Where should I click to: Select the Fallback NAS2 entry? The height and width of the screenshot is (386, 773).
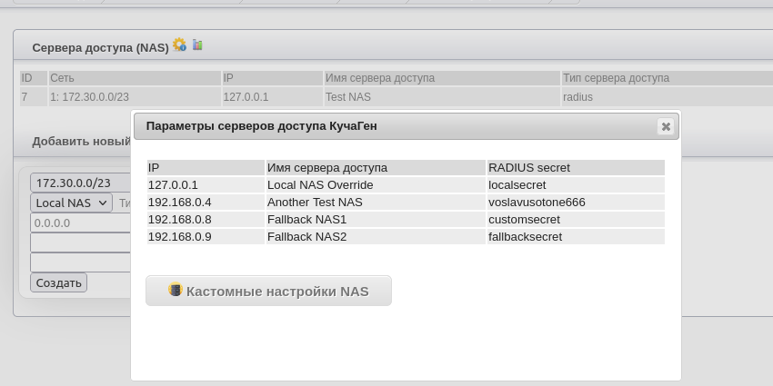point(306,237)
